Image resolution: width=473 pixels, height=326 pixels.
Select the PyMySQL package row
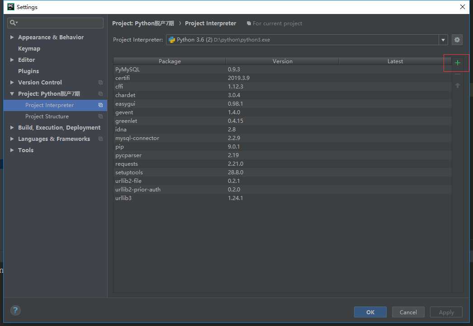point(282,69)
